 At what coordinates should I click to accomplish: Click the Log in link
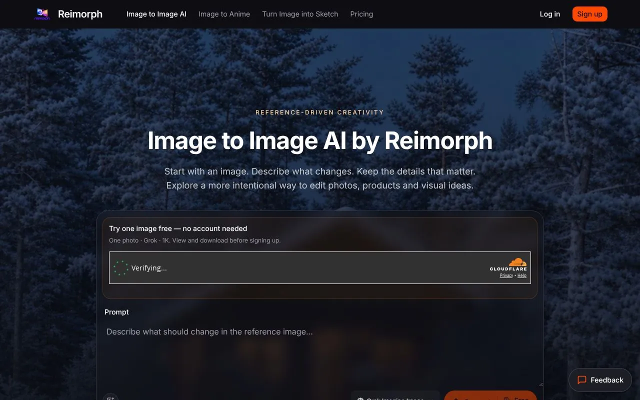point(550,14)
